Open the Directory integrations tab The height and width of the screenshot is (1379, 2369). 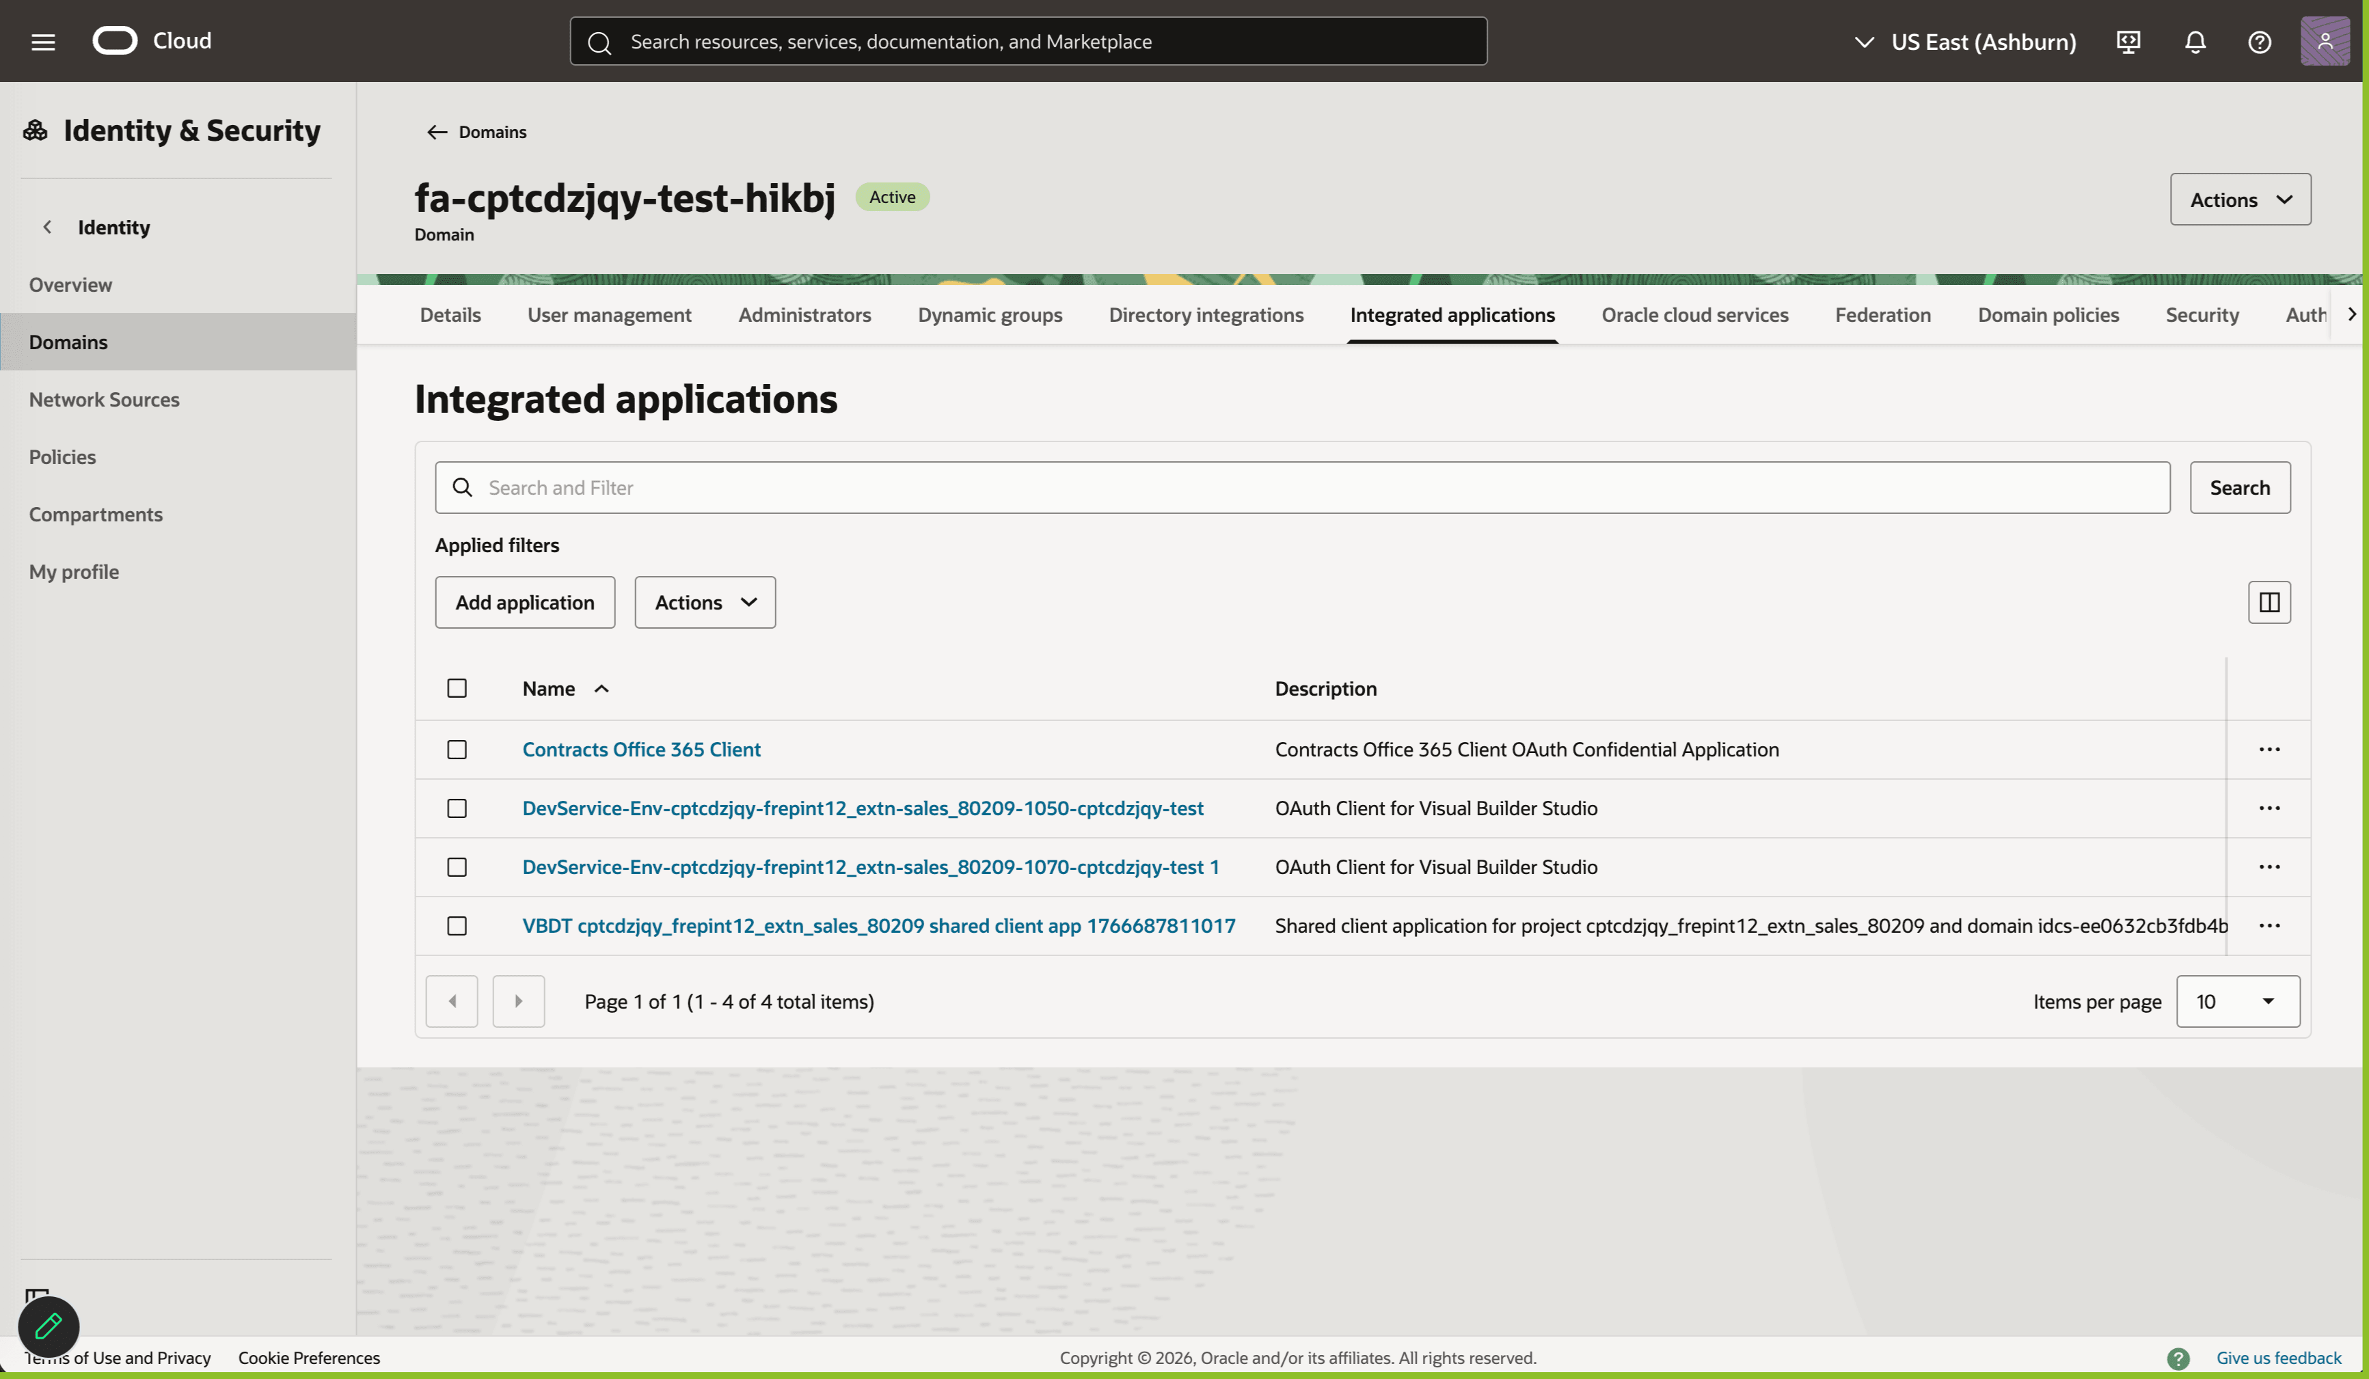point(1206,315)
